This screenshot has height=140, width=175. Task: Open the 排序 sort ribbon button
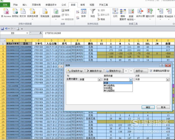pos(83,13)
